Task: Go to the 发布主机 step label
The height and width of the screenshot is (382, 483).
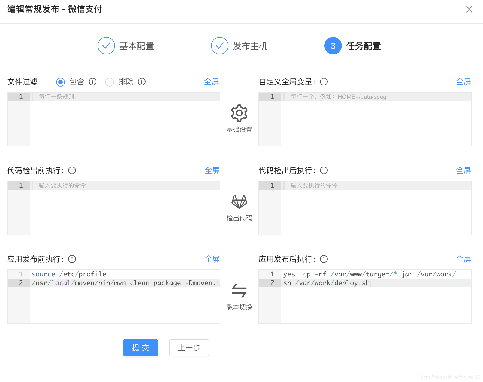Action: pos(250,46)
